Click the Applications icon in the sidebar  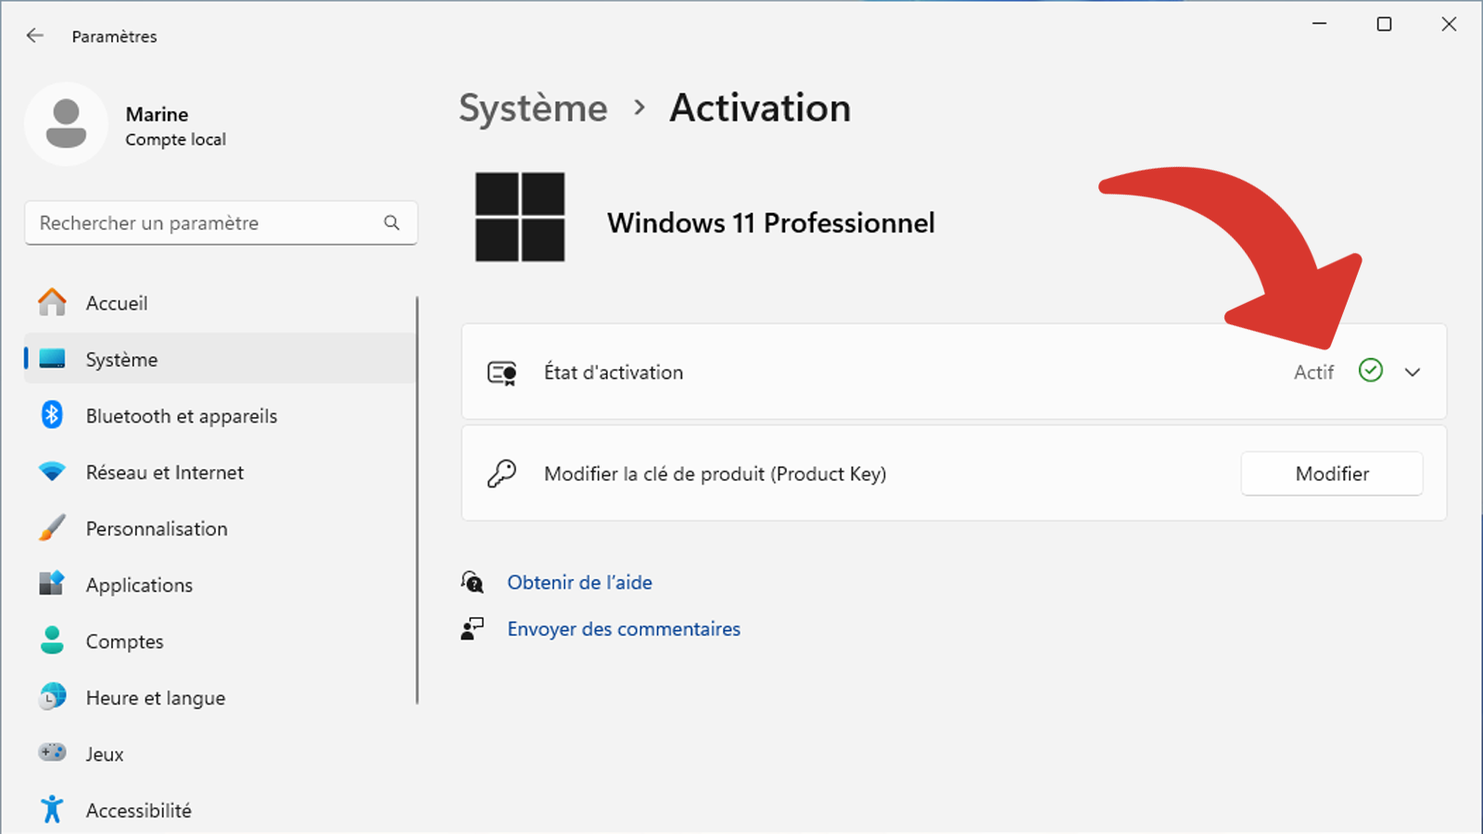pos(52,584)
